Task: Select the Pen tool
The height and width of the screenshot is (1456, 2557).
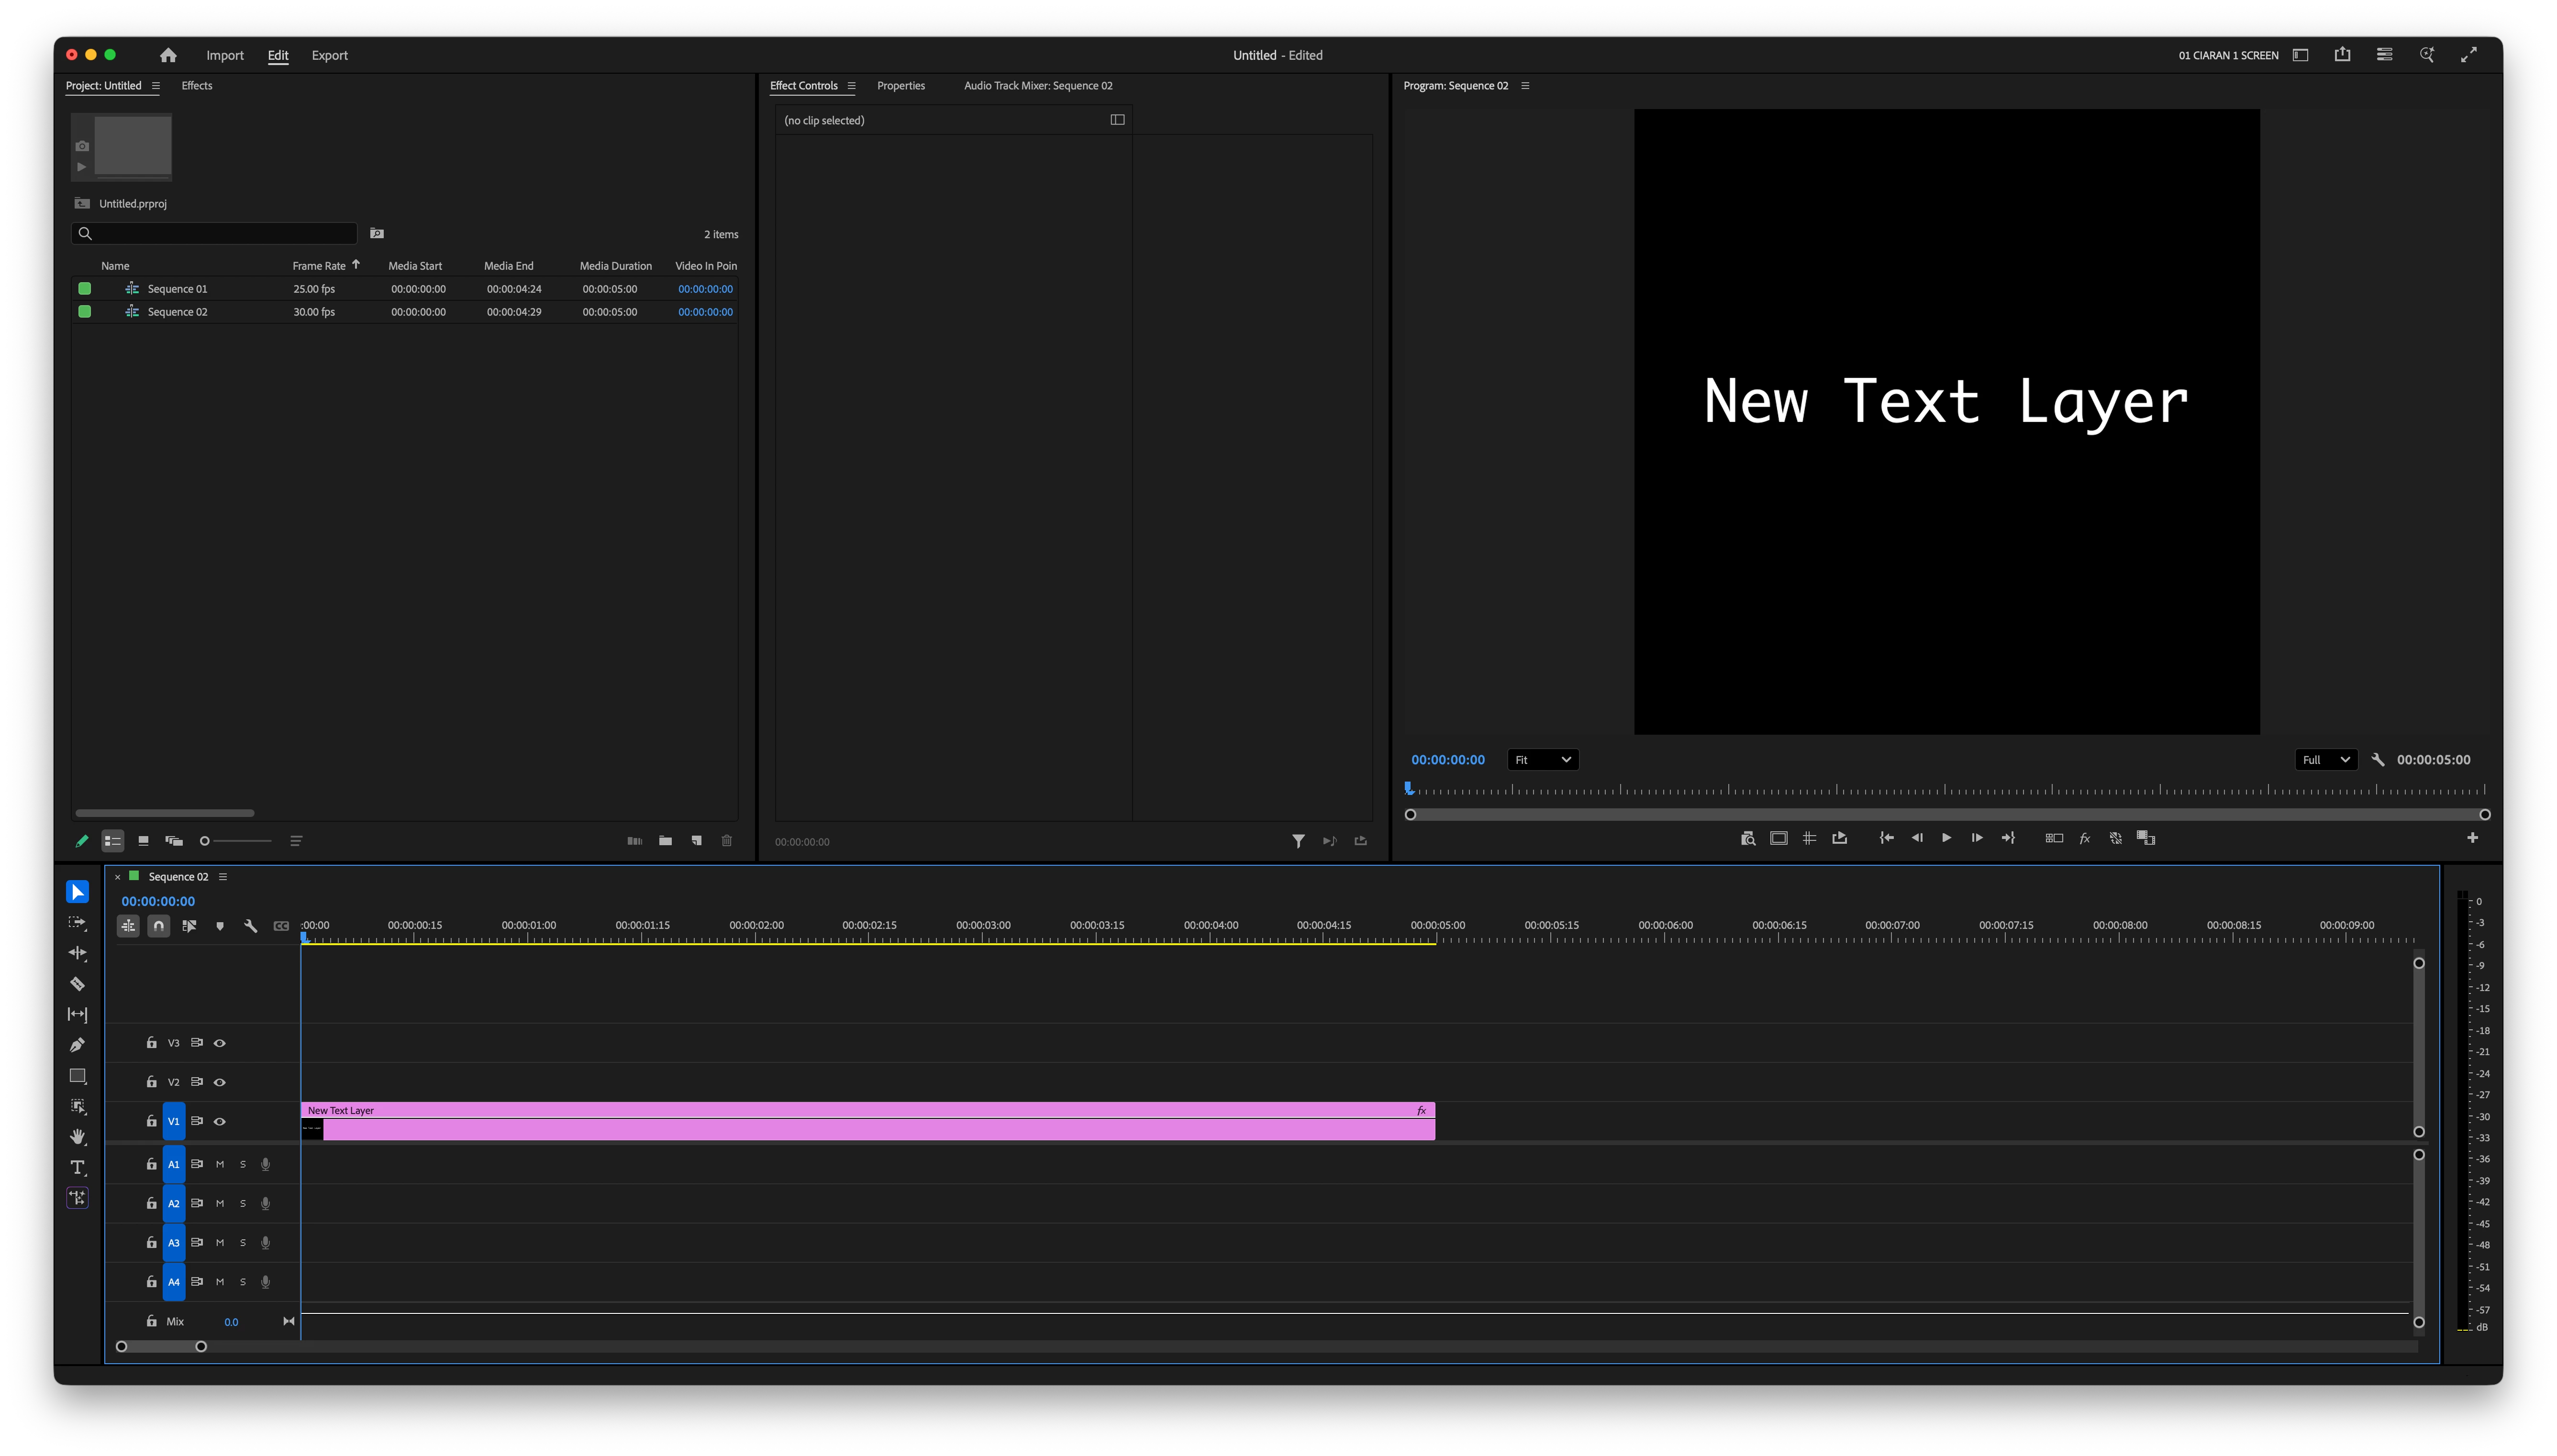Action: (x=77, y=1045)
